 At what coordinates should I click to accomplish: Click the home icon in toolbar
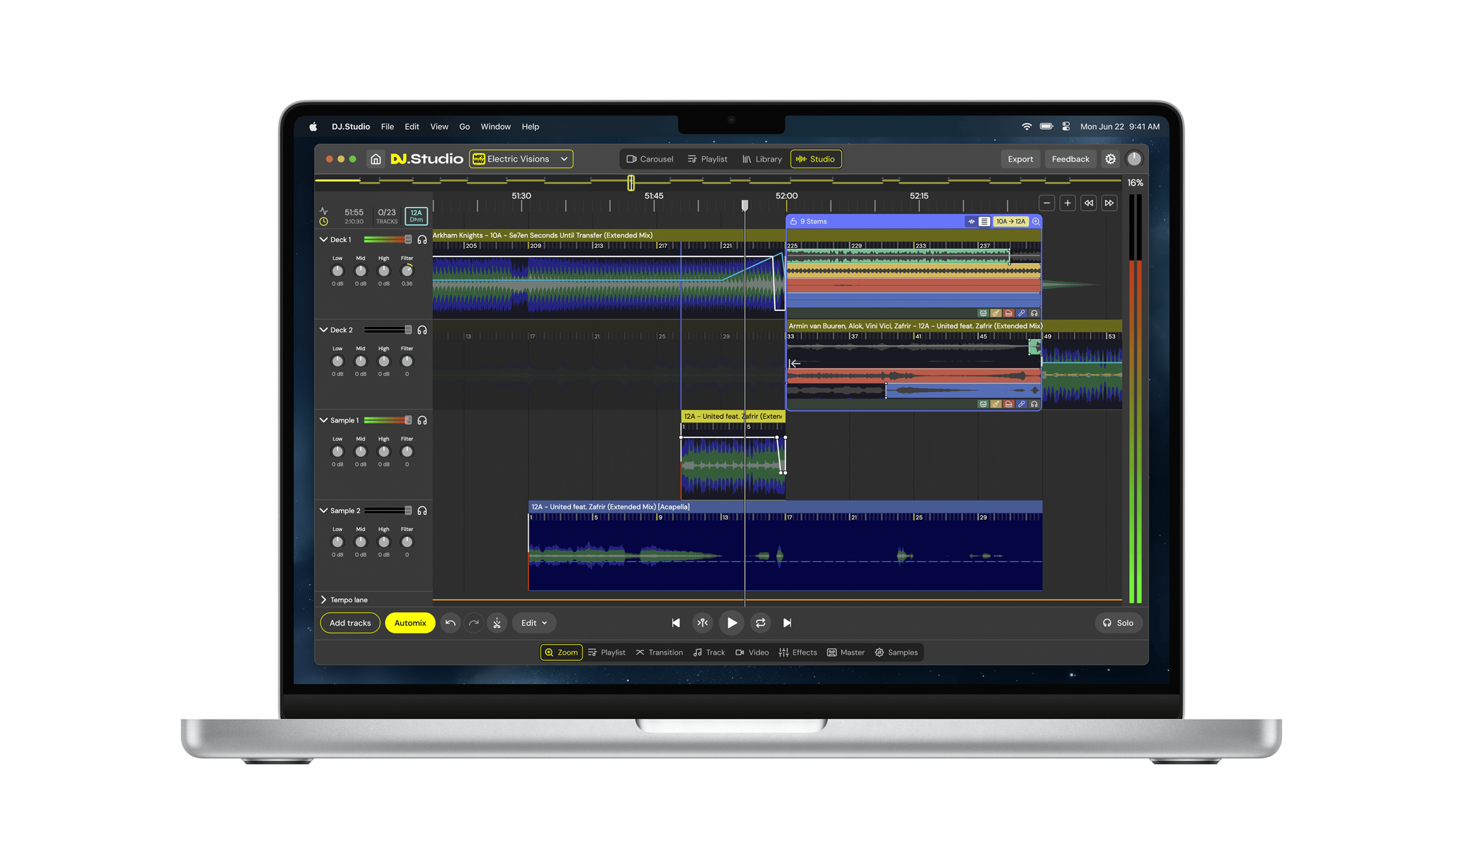pyautogui.click(x=376, y=159)
